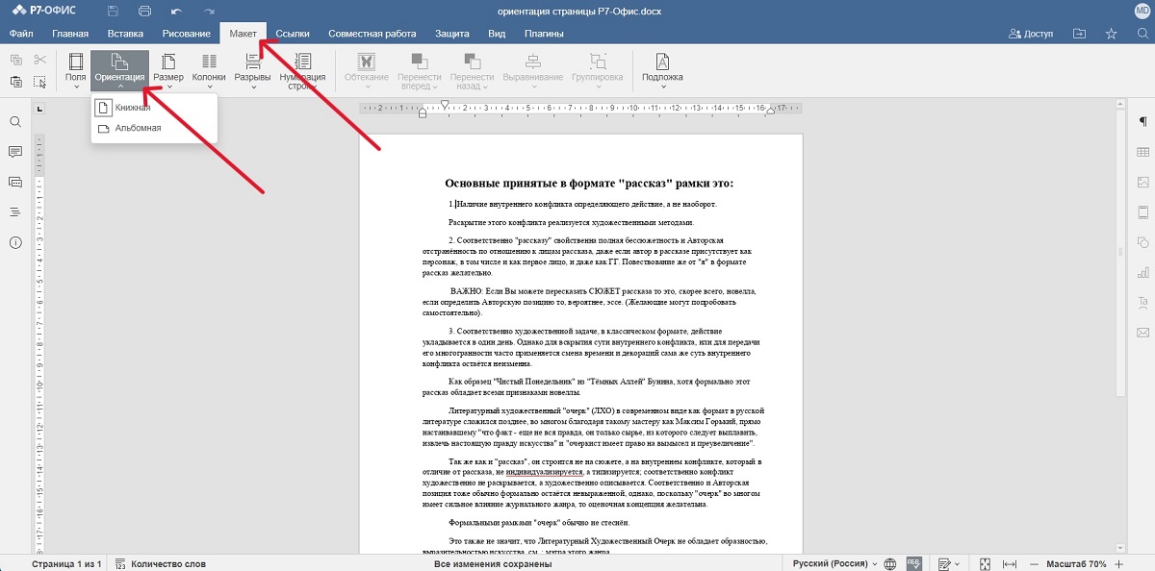Expand the Колонки columns dropdown
The width and height of the screenshot is (1155, 571).
(x=209, y=70)
